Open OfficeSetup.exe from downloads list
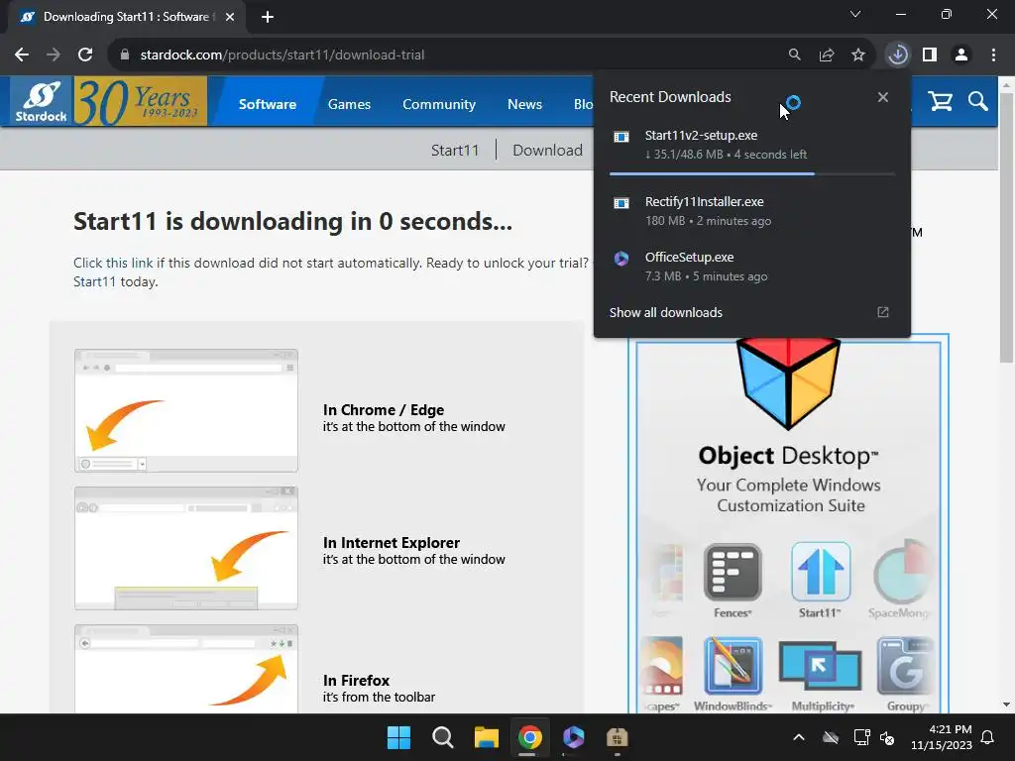Screen dimensions: 1015x761 pyautogui.click(x=752, y=267)
